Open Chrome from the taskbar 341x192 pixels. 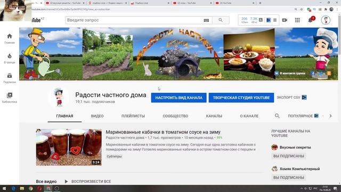(x=31, y=188)
